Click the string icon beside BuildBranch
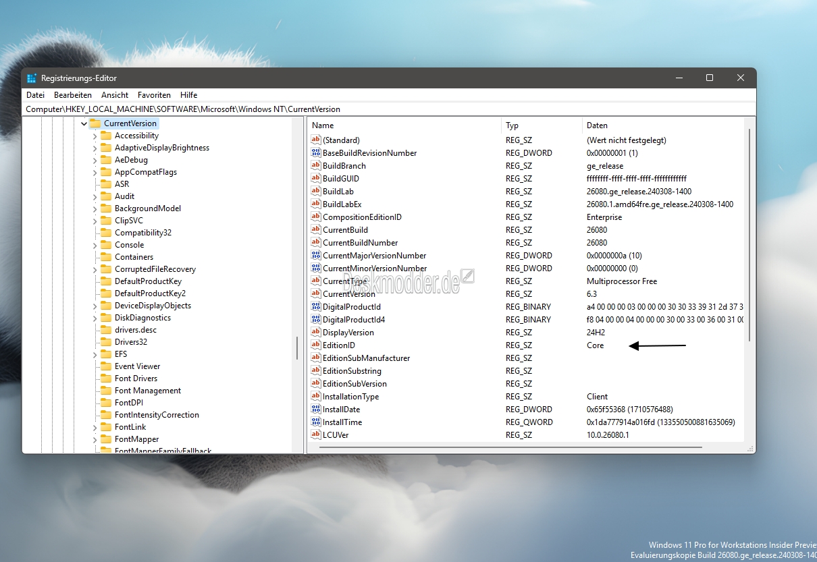The image size is (817, 562). point(316,165)
